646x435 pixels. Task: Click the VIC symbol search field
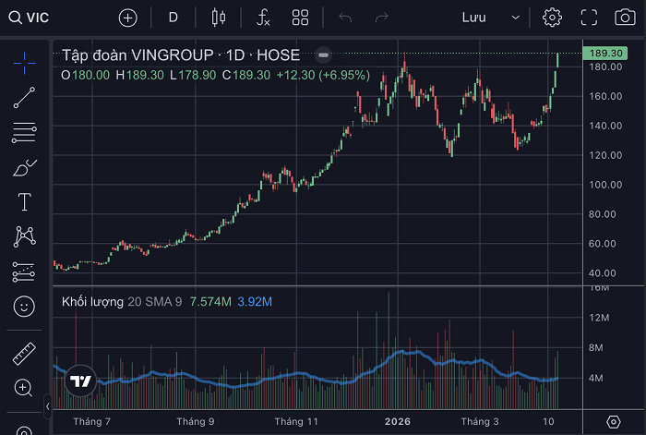pos(37,17)
